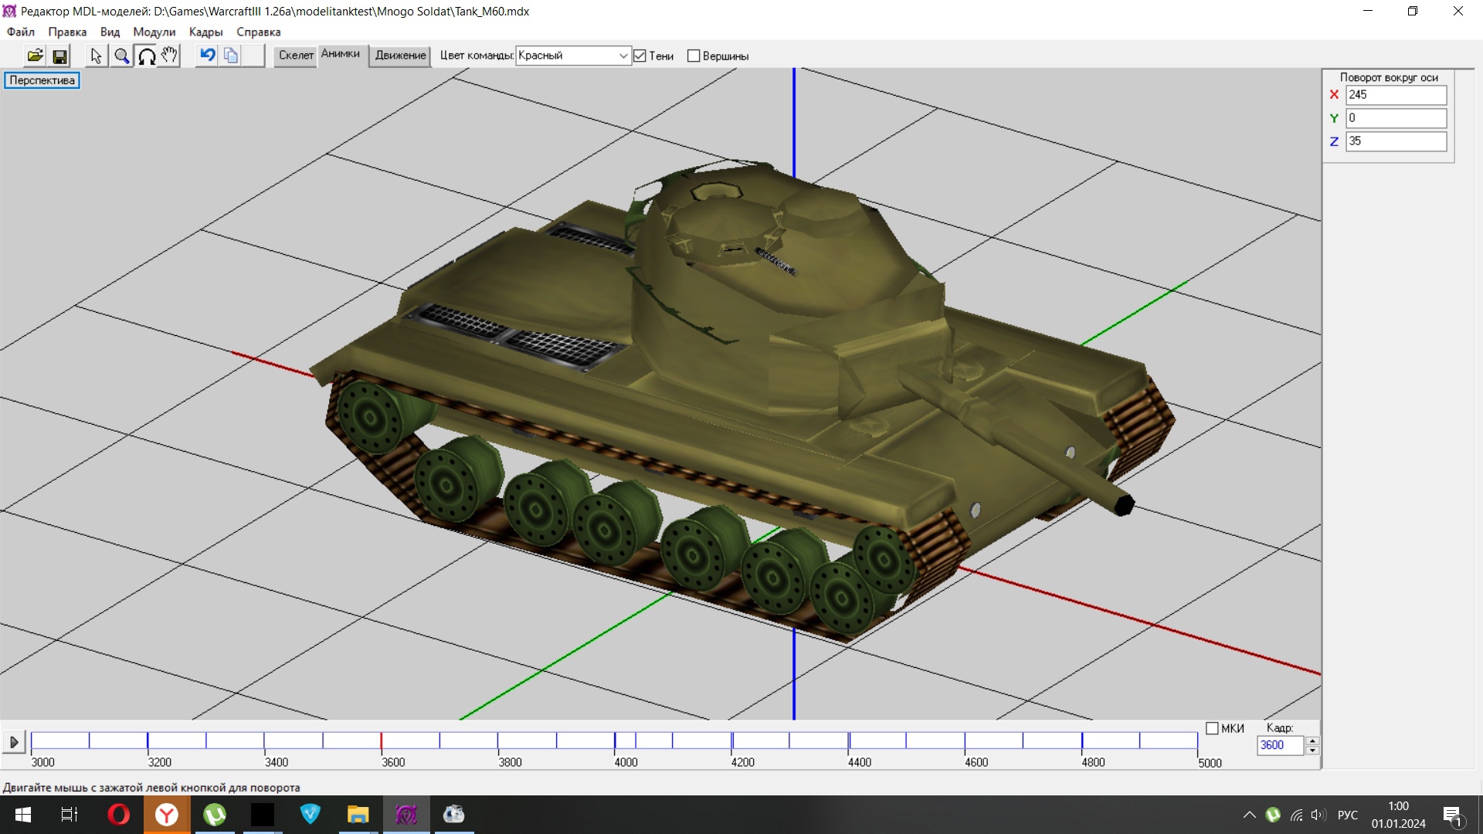
Task: Click the Перспектива view button
Action: pos(42,80)
